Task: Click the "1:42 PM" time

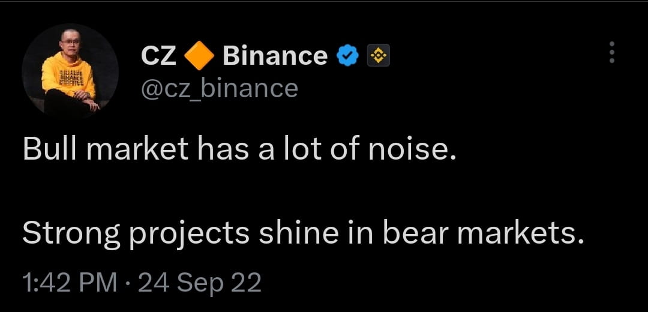Action: 69,282
